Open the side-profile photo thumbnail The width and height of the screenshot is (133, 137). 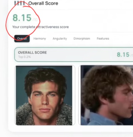107,95
